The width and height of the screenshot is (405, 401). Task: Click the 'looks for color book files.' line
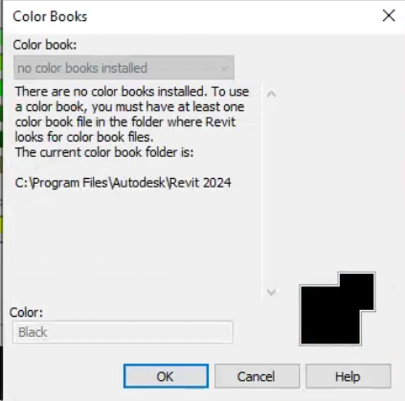tap(84, 137)
